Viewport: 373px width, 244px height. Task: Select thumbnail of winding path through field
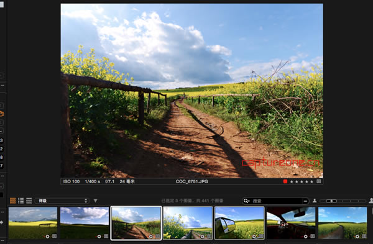343,223
